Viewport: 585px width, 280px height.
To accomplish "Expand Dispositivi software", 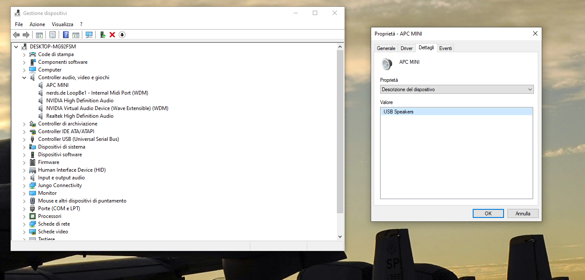I will click(24, 155).
